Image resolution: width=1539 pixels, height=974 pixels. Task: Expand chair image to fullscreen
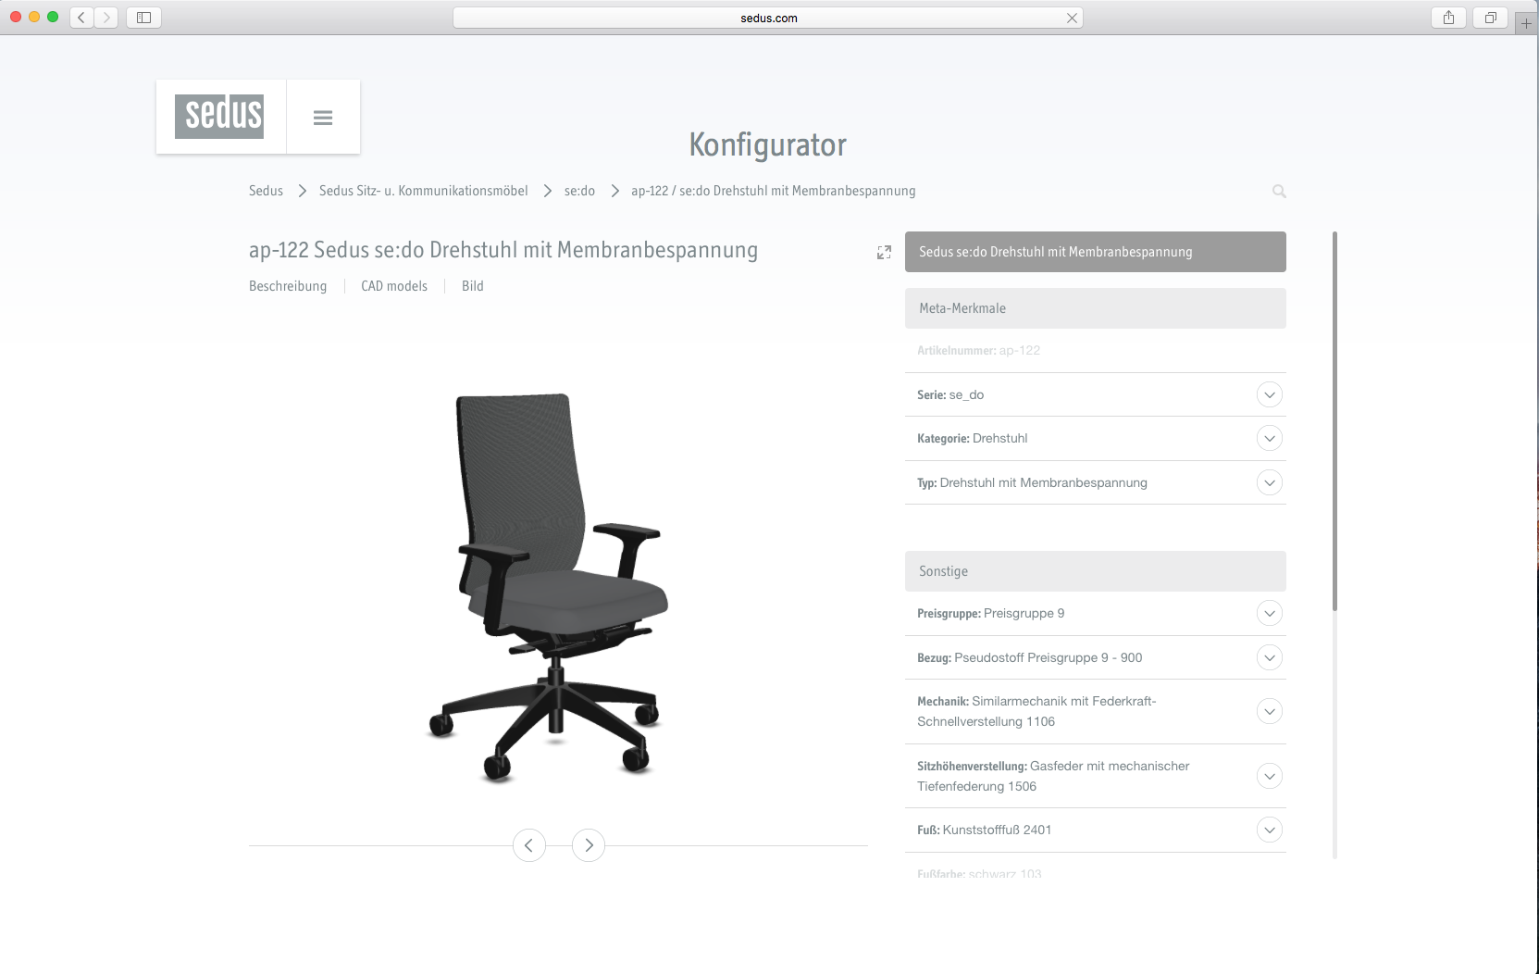coord(884,252)
